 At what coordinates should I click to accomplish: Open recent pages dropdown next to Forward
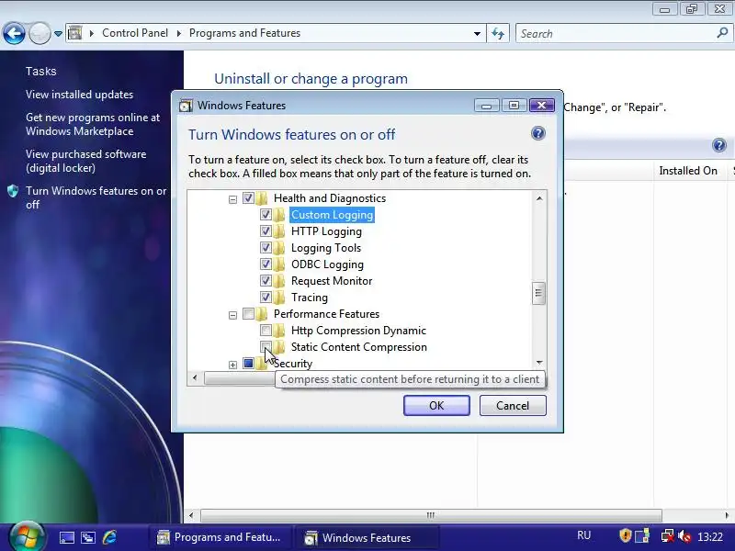(58, 34)
